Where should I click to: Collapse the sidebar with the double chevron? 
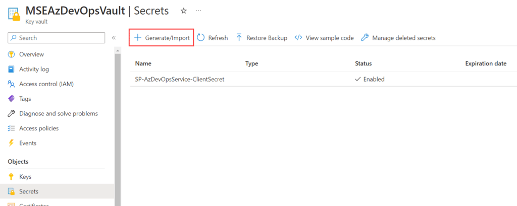pos(114,38)
